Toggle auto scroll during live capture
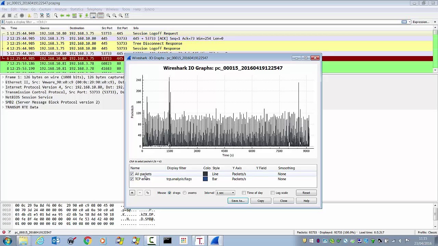 93,15
